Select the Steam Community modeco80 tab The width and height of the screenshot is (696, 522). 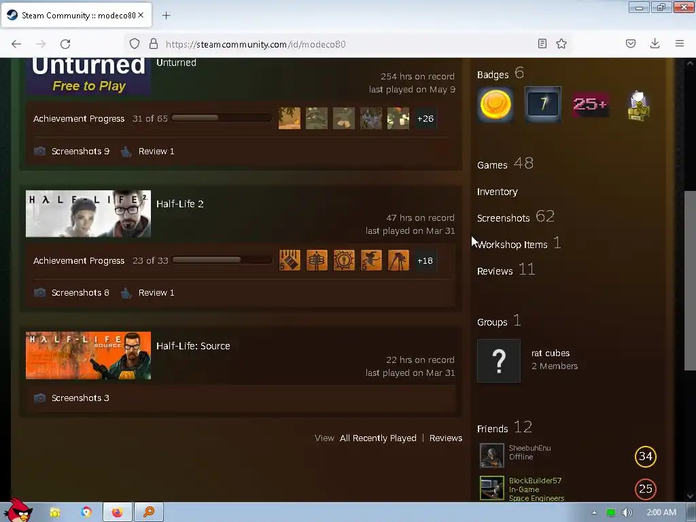pyautogui.click(x=76, y=16)
